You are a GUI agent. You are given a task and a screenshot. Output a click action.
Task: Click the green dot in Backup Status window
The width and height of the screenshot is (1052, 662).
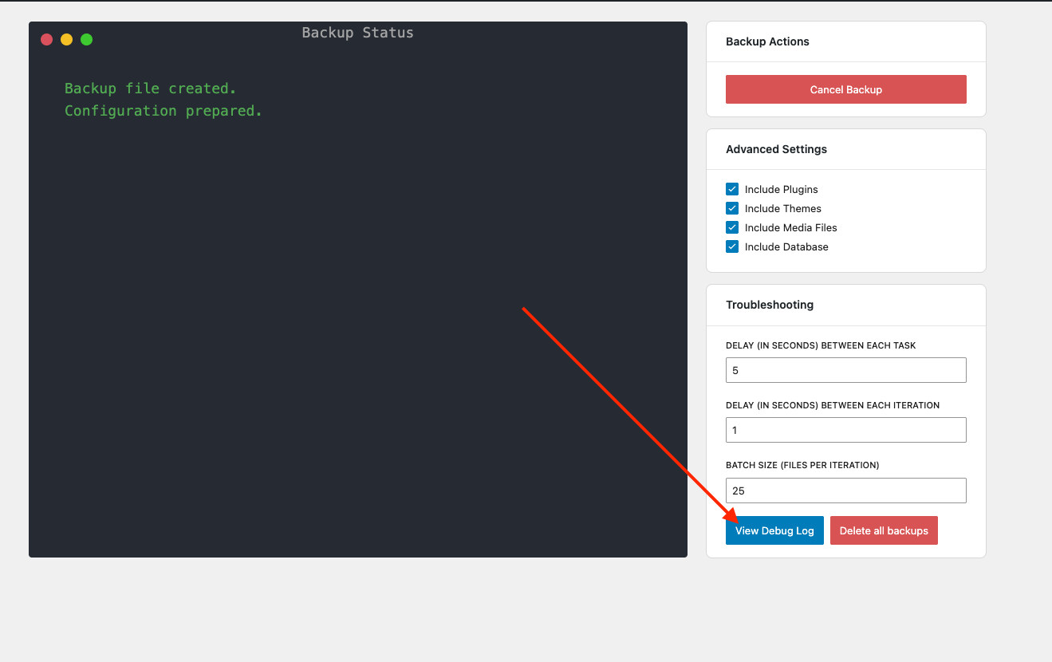click(x=86, y=39)
